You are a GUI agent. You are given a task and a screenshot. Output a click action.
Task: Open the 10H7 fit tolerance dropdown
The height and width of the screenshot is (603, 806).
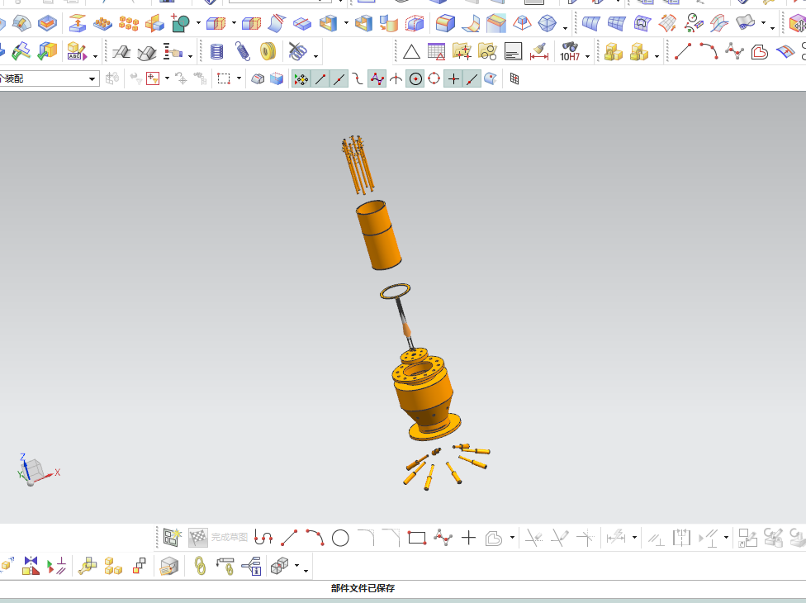[587, 56]
